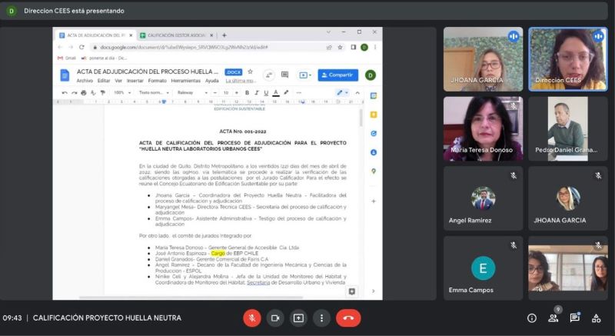
Task: Open the 'ponerse al dia' bookmark
Action: tap(104, 58)
